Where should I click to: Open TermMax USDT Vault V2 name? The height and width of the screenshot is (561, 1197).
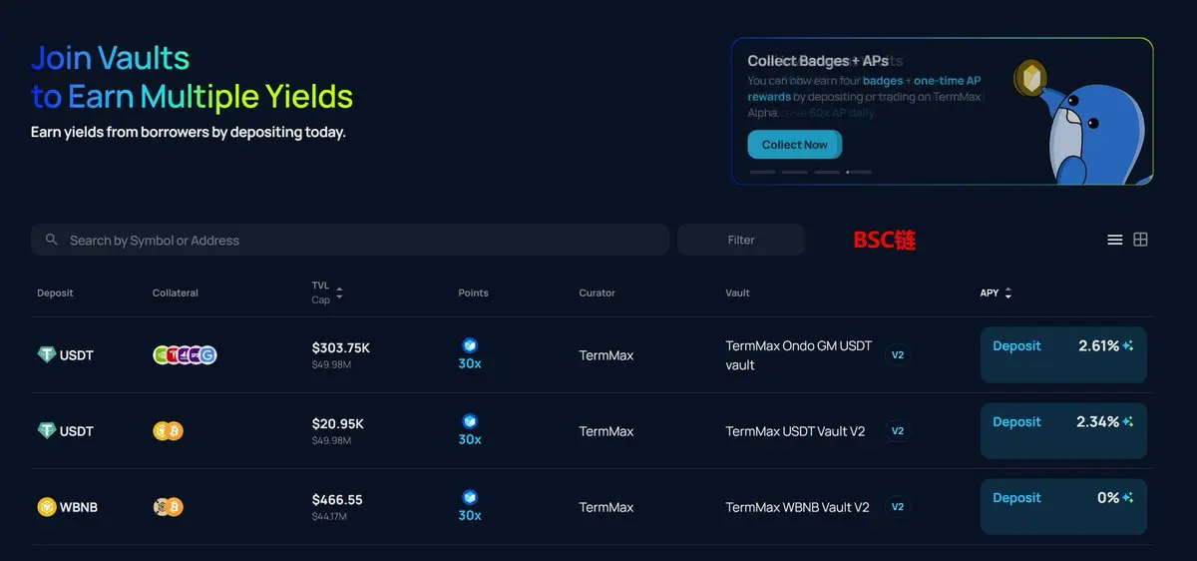795,431
